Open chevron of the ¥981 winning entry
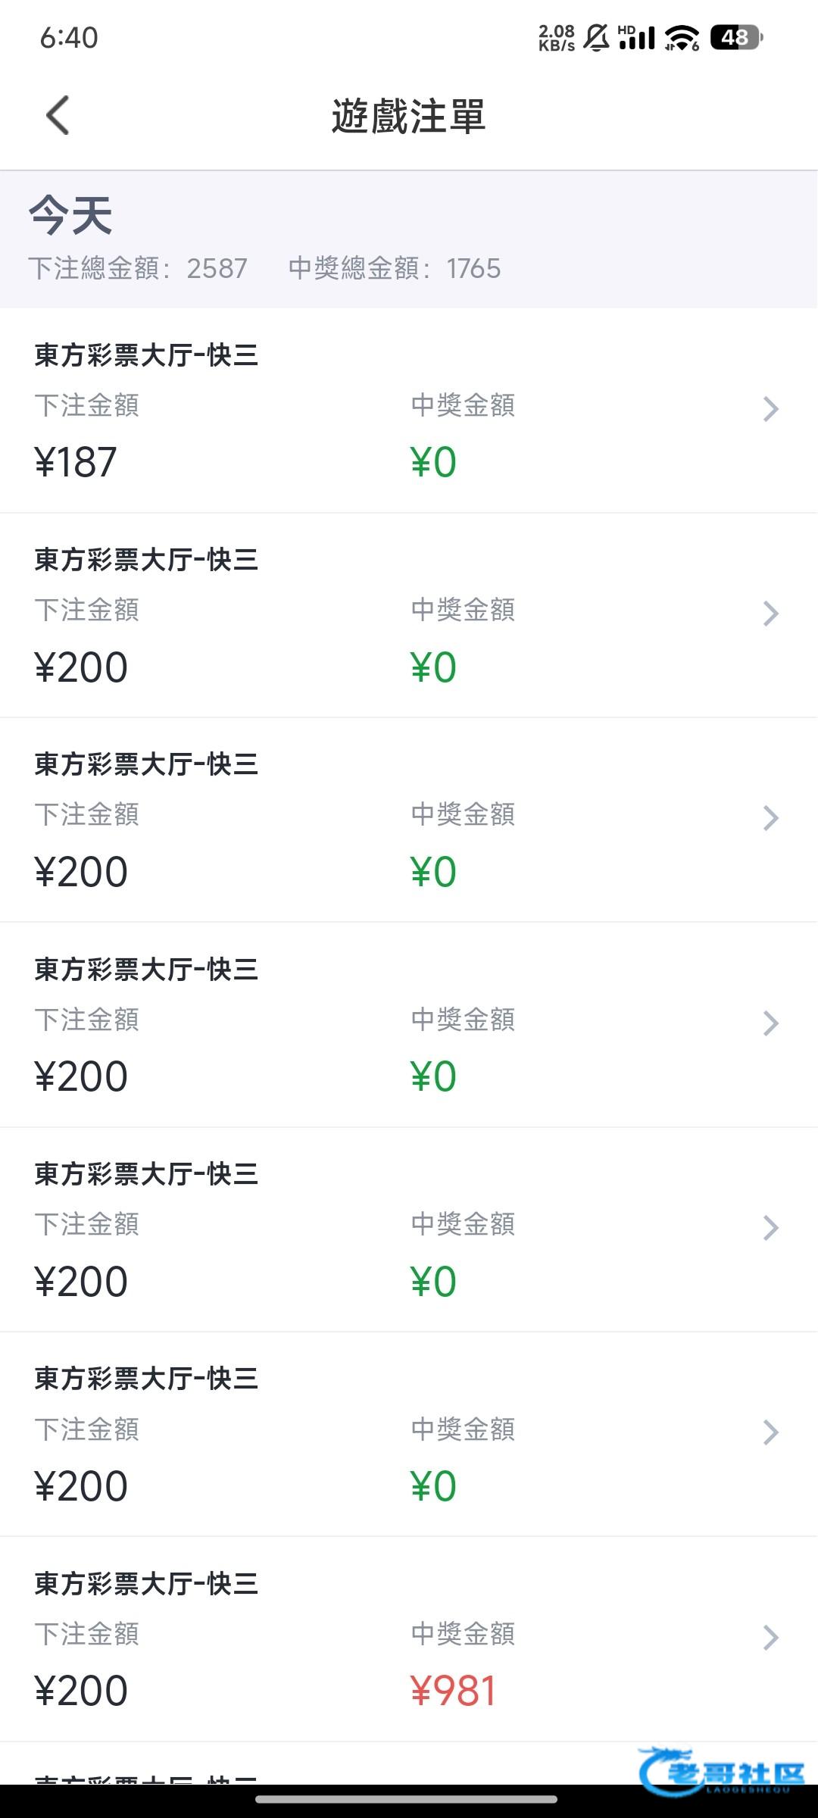The height and width of the screenshot is (1818, 818). [770, 1638]
